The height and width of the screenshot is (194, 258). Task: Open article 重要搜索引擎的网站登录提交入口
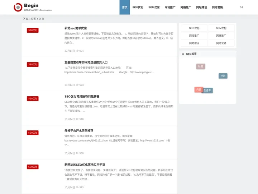[x=86, y=63]
